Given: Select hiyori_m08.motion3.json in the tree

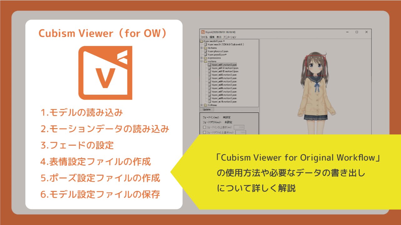Looking at the screenshot, I should click(x=224, y=95).
